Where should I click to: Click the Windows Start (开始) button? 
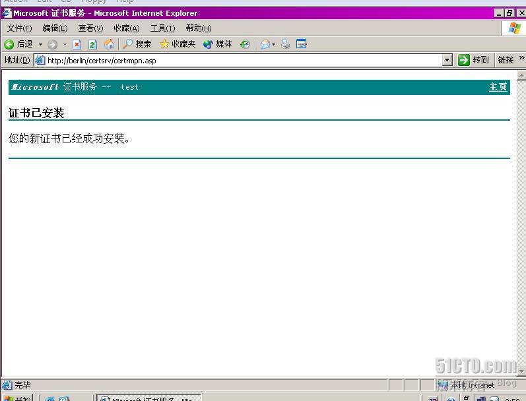point(16,398)
